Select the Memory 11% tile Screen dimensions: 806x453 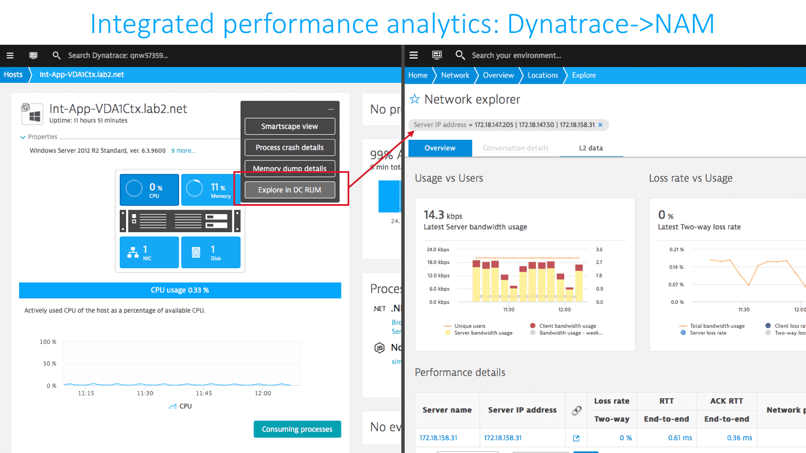[x=210, y=190]
